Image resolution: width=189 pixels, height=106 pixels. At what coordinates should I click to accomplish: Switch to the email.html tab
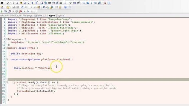tap(16, 16)
